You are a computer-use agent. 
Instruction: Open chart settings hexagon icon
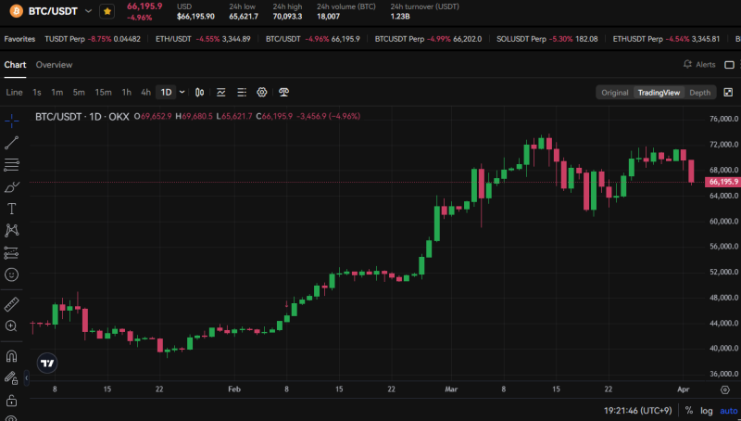[262, 92]
